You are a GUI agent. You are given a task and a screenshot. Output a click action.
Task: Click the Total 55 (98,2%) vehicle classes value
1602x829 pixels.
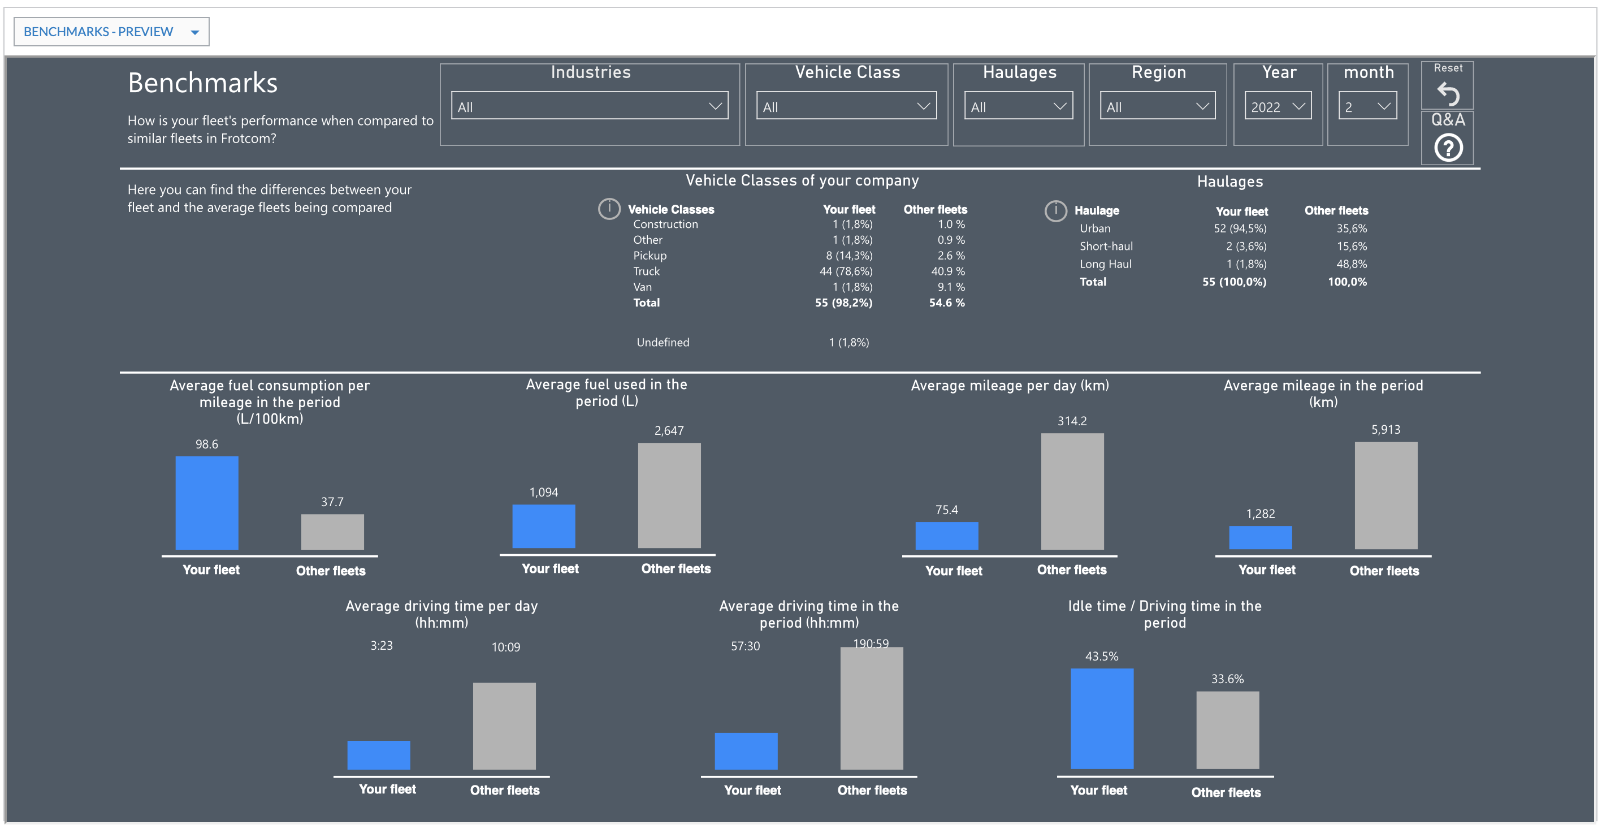point(843,303)
